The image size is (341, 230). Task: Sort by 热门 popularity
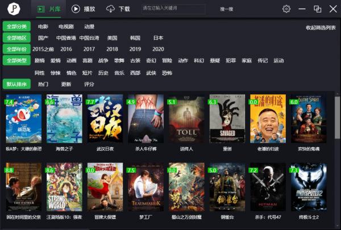point(43,84)
